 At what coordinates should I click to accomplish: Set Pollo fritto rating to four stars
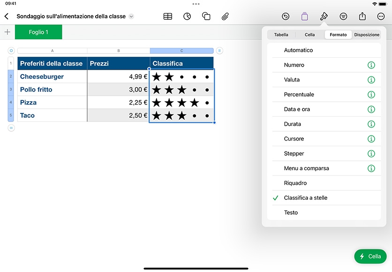point(194,90)
